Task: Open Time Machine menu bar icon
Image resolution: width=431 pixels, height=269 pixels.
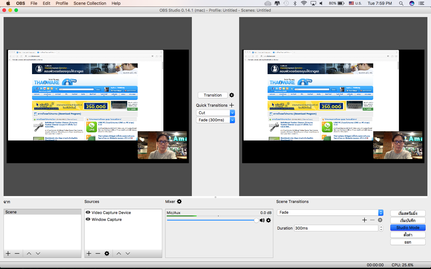Action: tap(286, 3)
